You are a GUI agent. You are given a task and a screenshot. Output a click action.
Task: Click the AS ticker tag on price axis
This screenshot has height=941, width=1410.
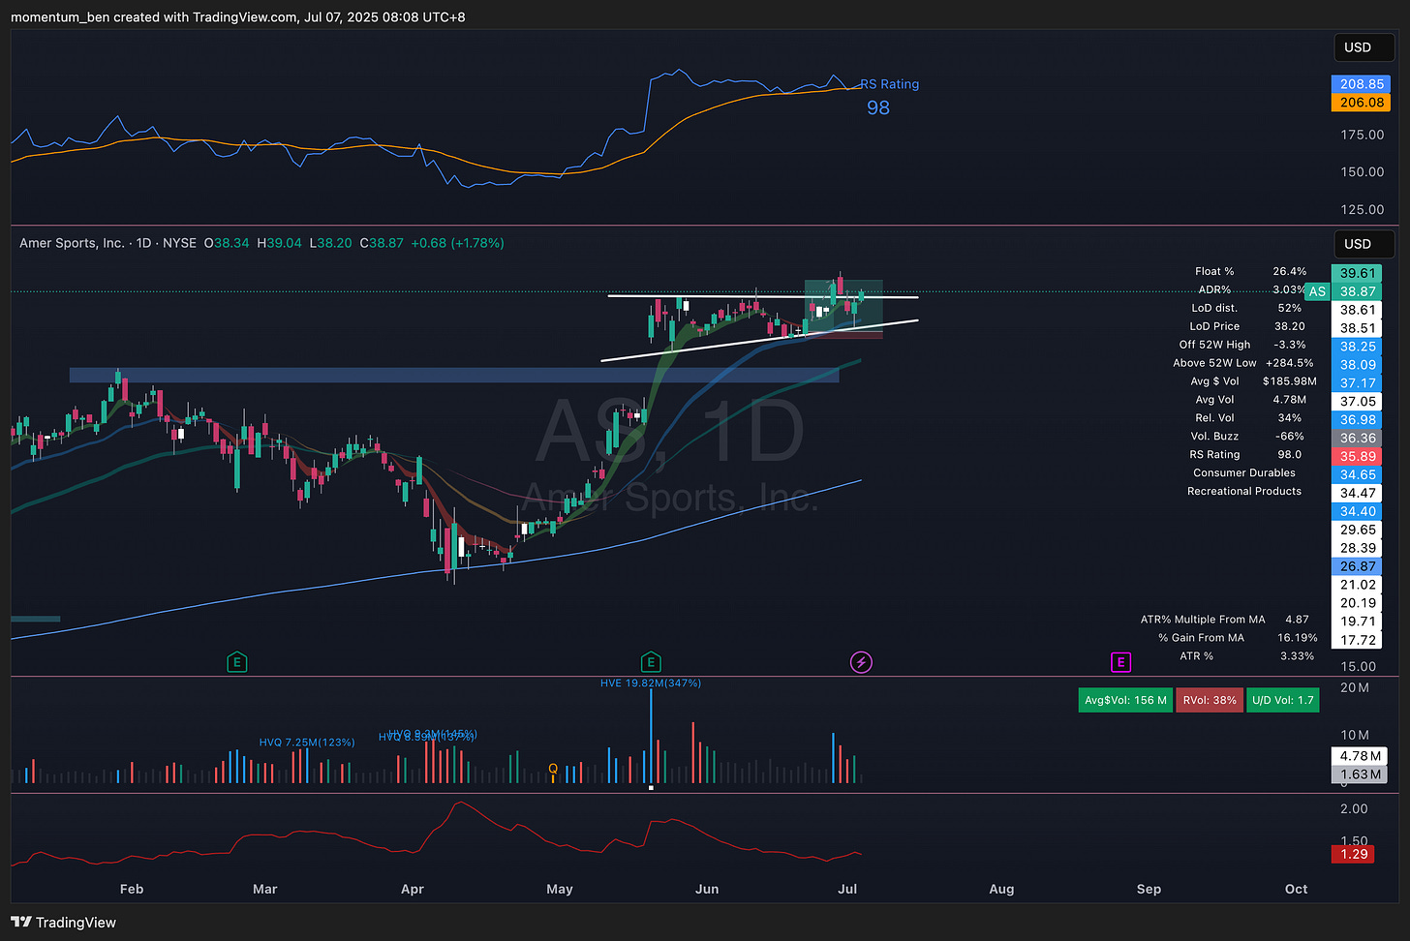click(x=1317, y=291)
